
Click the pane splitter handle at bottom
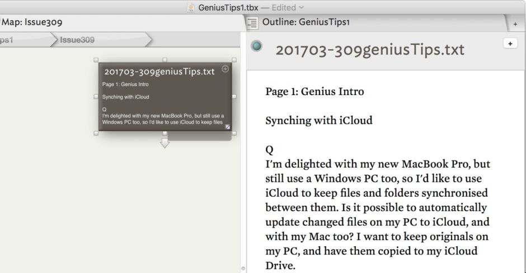242,269
